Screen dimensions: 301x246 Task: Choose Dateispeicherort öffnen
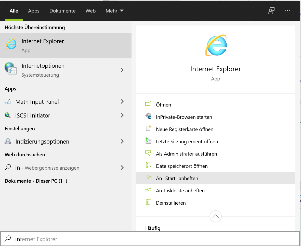216,166
